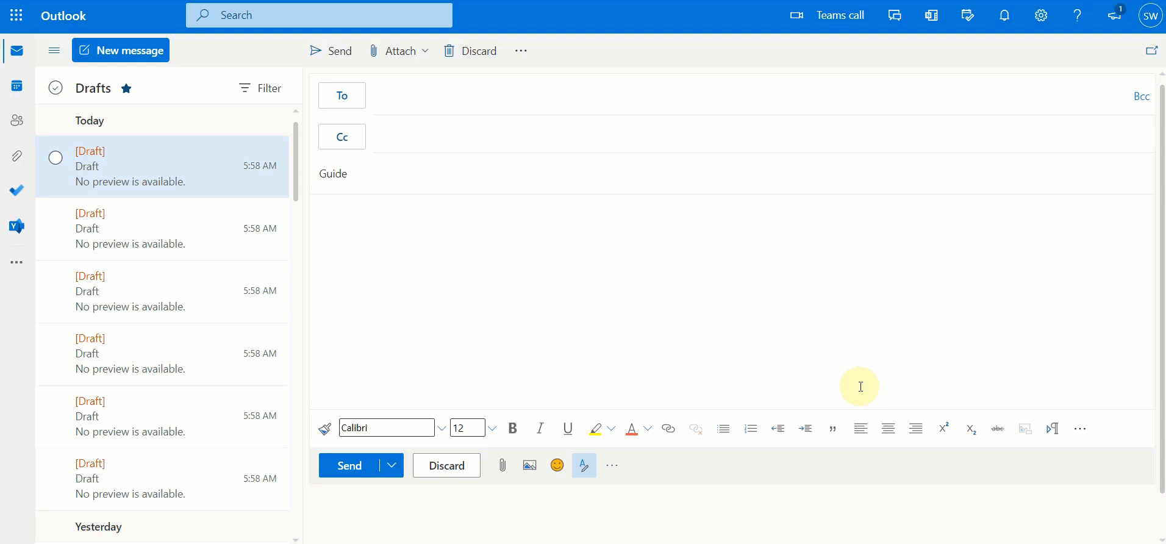Remove the hyperlink
This screenshot has height=544, width=1166.
[x=696, y=429]
